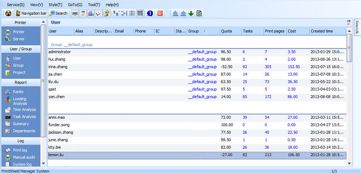Click the table scrollbar down arrow

[x=349, y=164]
